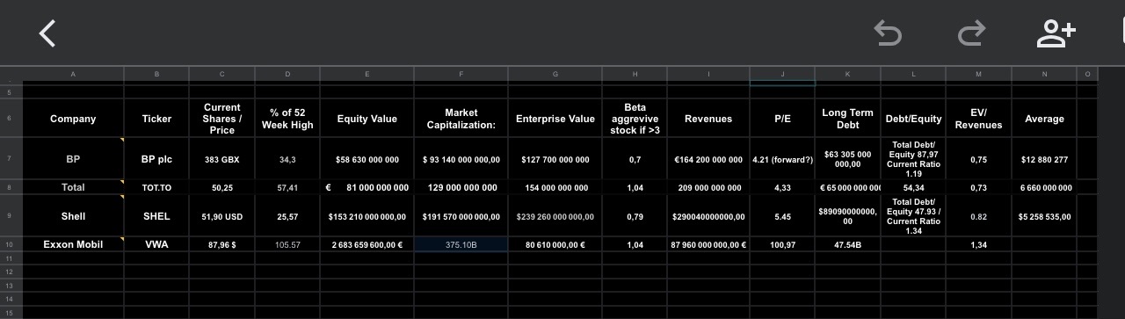Select the 'Shell' company cell
Image resolution: width=1125 pixels, height=319 pixels.
tap(73, 216)
